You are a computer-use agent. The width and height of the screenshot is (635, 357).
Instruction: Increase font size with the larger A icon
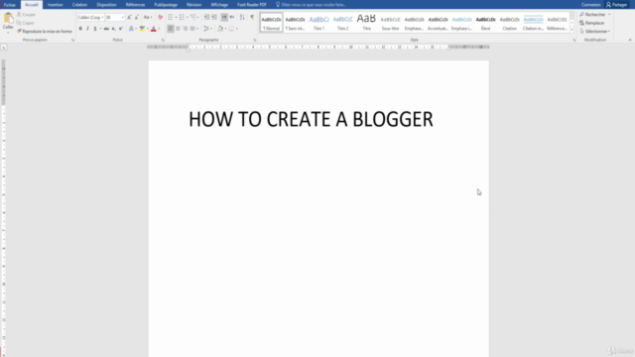[x=129, y=18]
